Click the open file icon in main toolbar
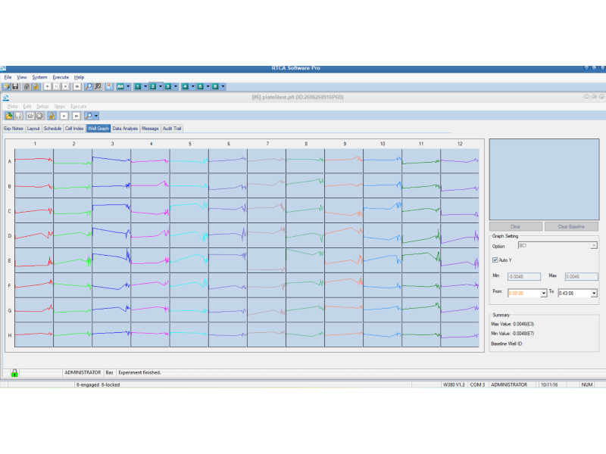The height and width of the screenshot is (454, 606). (7, 86)
